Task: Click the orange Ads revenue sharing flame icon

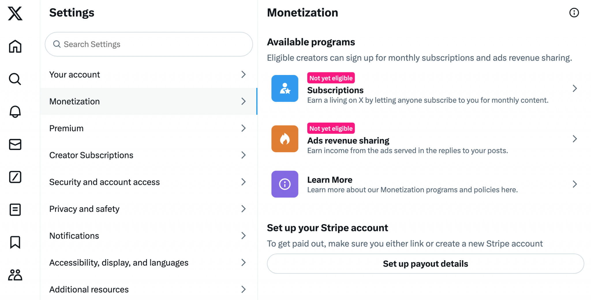Action: coord(285,139)
